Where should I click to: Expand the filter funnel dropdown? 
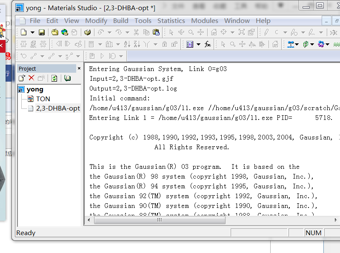pos(155,44)
